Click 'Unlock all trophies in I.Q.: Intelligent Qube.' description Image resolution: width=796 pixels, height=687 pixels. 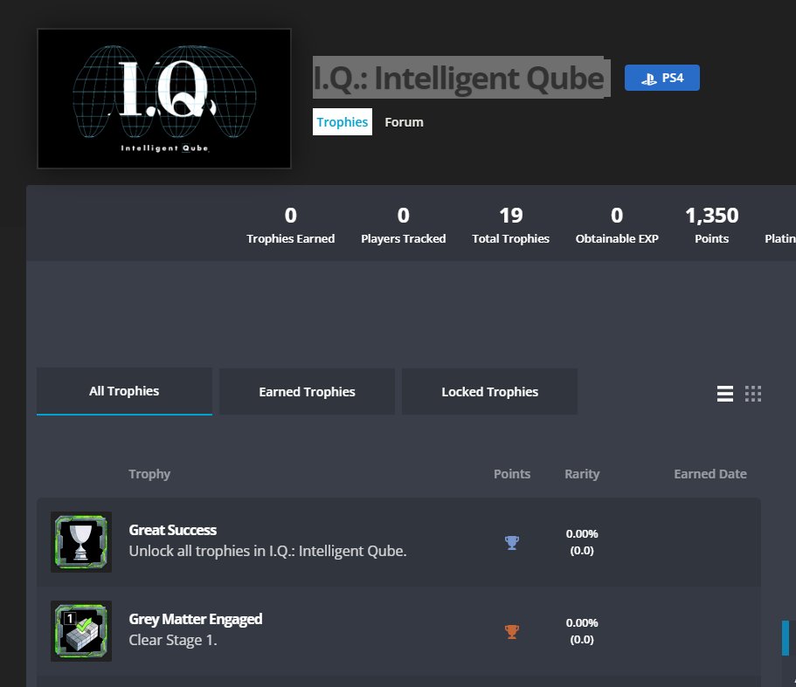pos(267,551)
